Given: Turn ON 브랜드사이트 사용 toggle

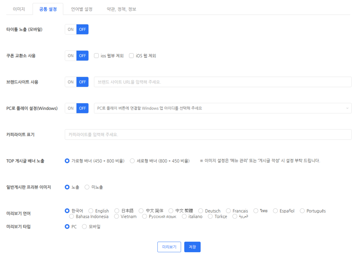Looking at the screenshot, I should pos(71,82).
